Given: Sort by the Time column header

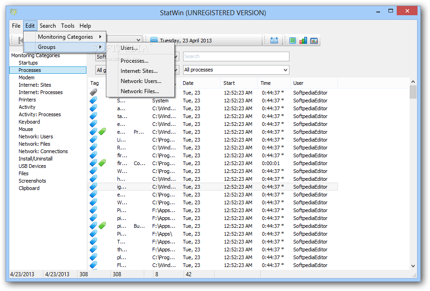Looking at the screenshot, I should 274,83.
